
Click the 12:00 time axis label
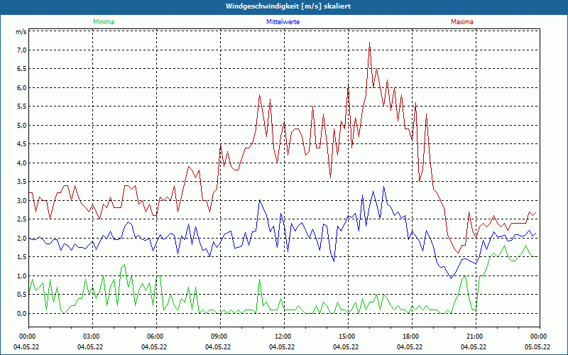284,337
